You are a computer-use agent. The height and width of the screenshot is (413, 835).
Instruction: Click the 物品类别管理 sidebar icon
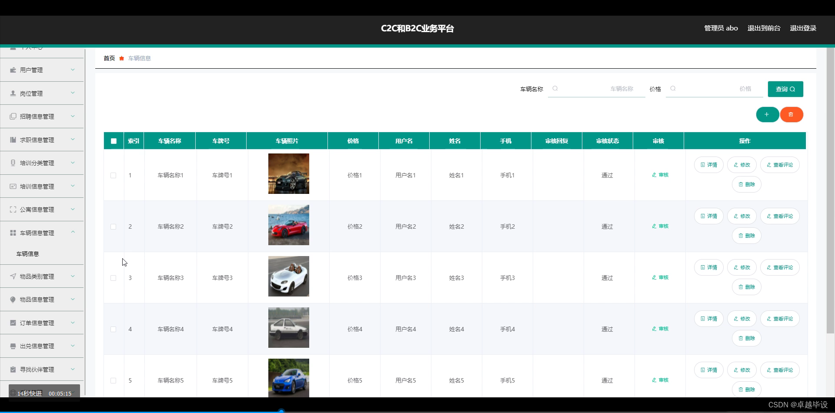[13, 276]
